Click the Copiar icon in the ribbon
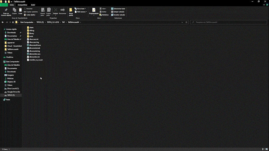Viewport: 269px width, 151px height. 14,10
